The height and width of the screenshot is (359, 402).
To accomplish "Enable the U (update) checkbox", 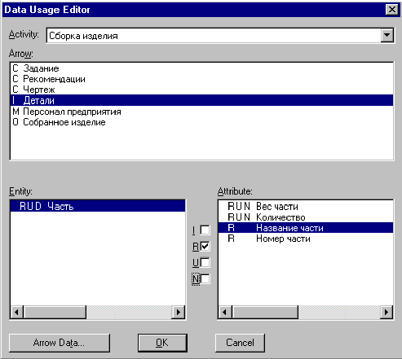I will [x=205, y=263].
